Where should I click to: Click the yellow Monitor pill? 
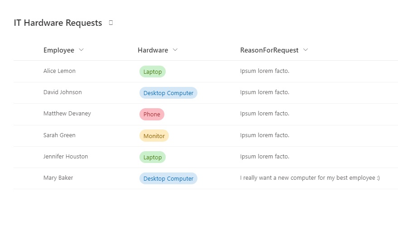154,136
